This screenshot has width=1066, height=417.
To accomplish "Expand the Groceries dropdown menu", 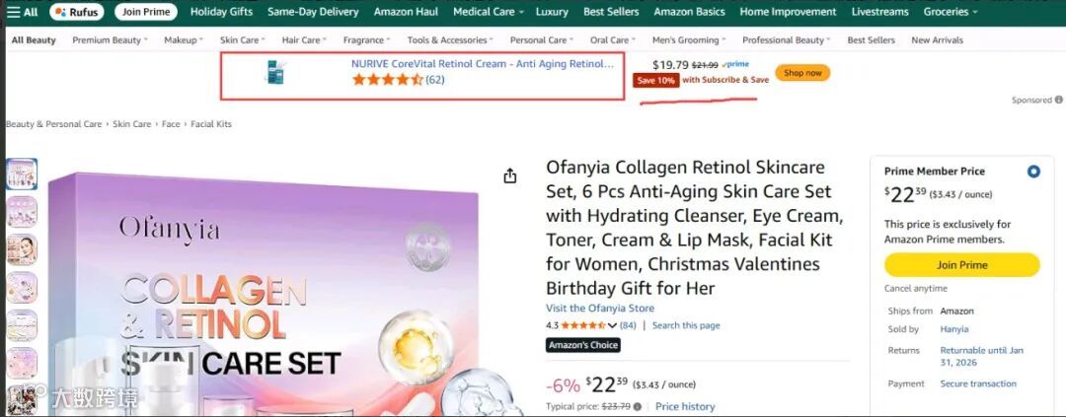I will coord(950,12).
